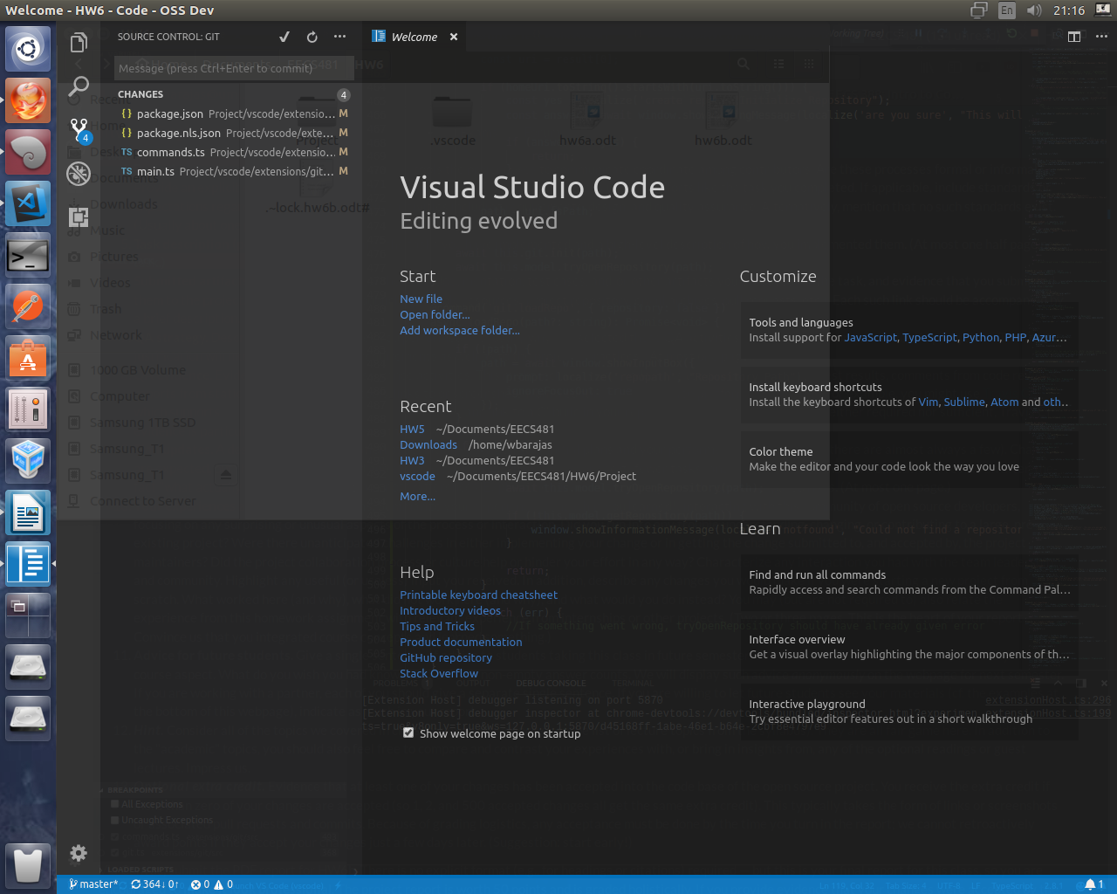The height and width of the screenshot is (894, 1117).
Task: Click the New file link
Action: 421,299
